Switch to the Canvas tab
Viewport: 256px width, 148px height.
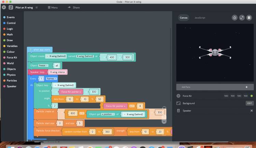(x=184, y=18)
